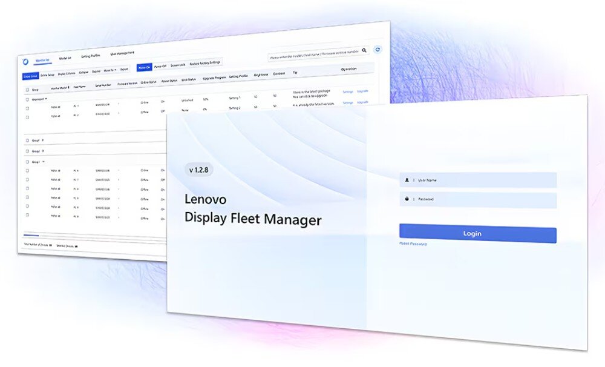This screenshot has width=605, height=367.
Task: Click the Expand toolbar button
Action: click(96, 71)
